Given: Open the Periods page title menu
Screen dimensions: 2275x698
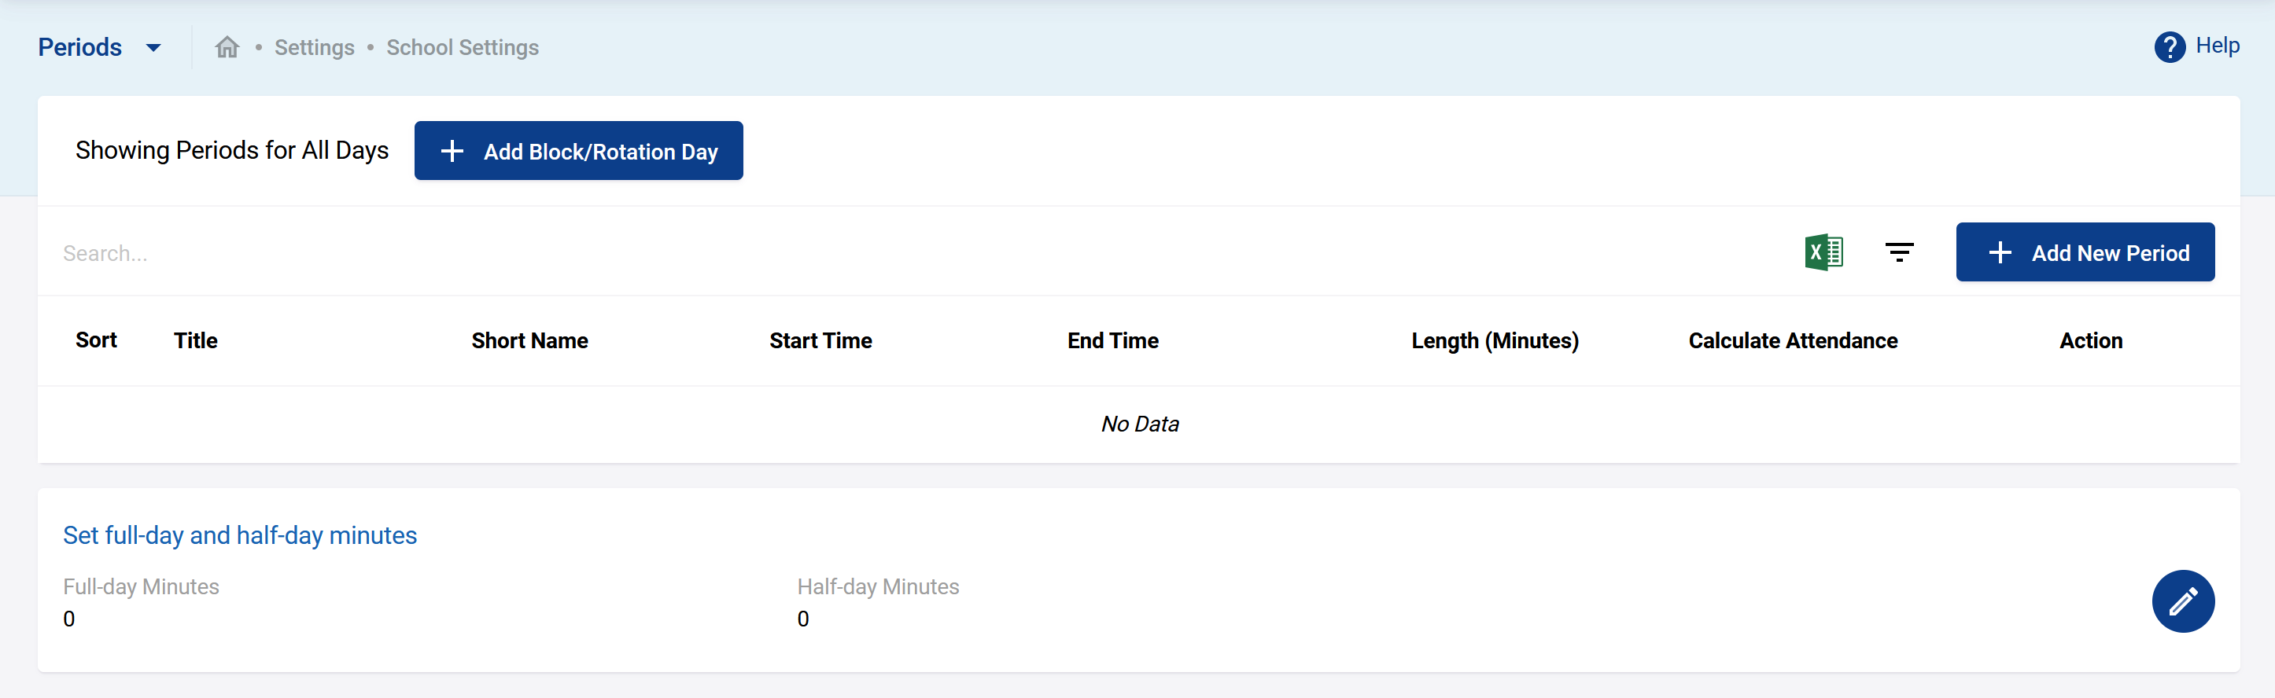Looking at the screenshot, I should coord(79,48).
